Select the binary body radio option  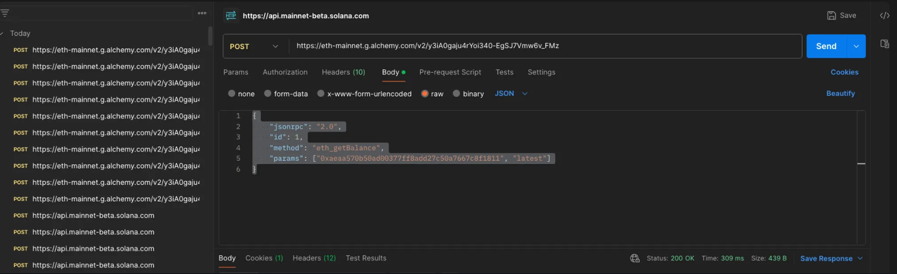456,94
